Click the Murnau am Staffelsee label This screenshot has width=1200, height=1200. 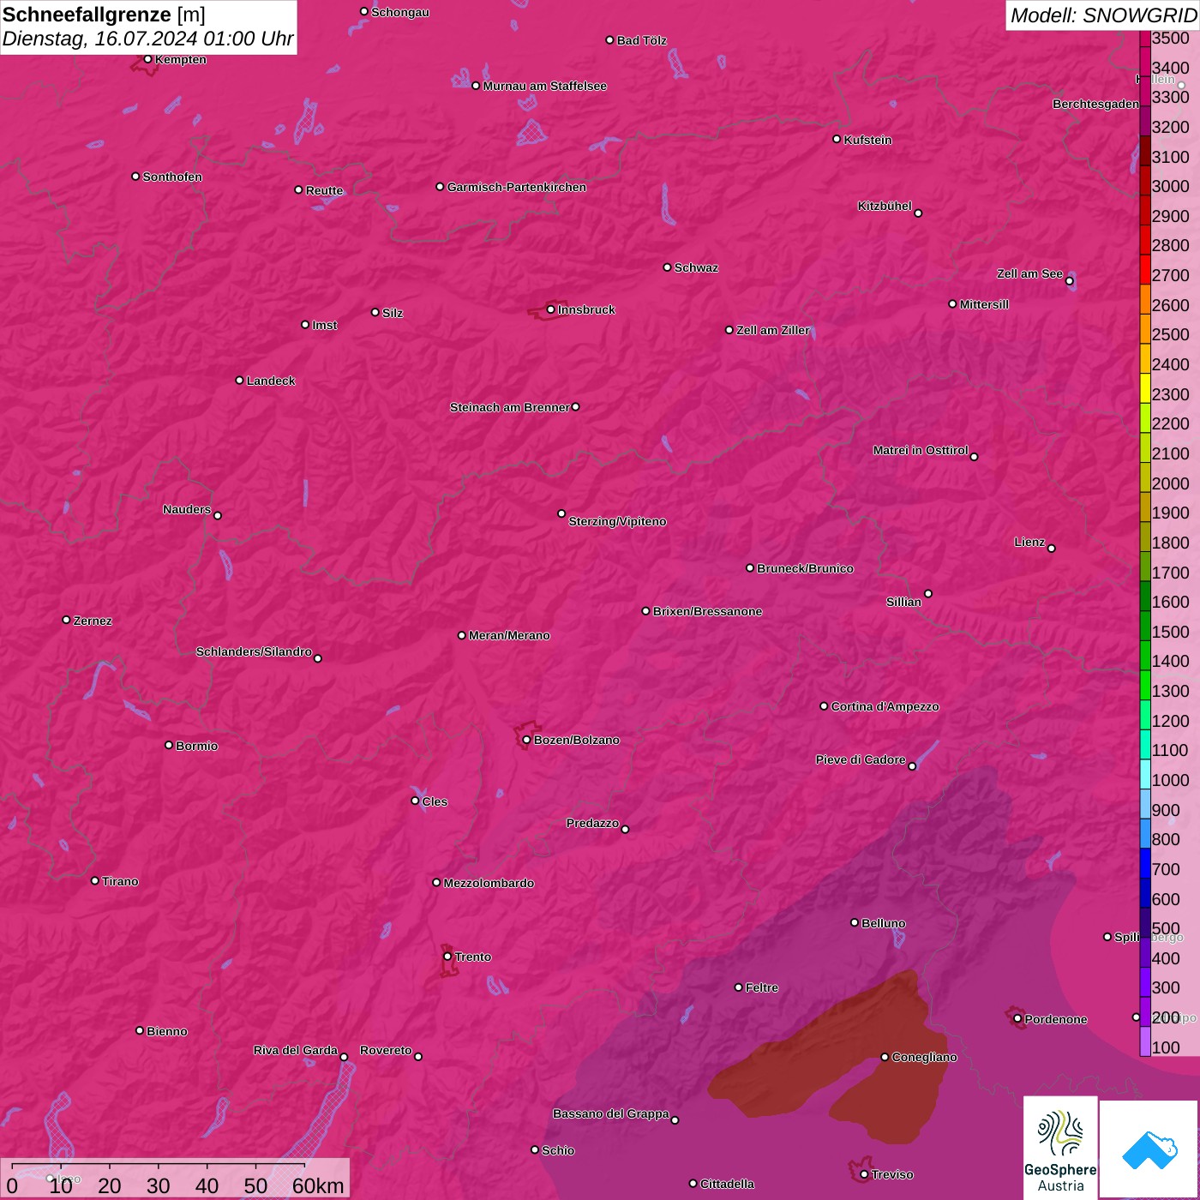(x=544, y=86)
